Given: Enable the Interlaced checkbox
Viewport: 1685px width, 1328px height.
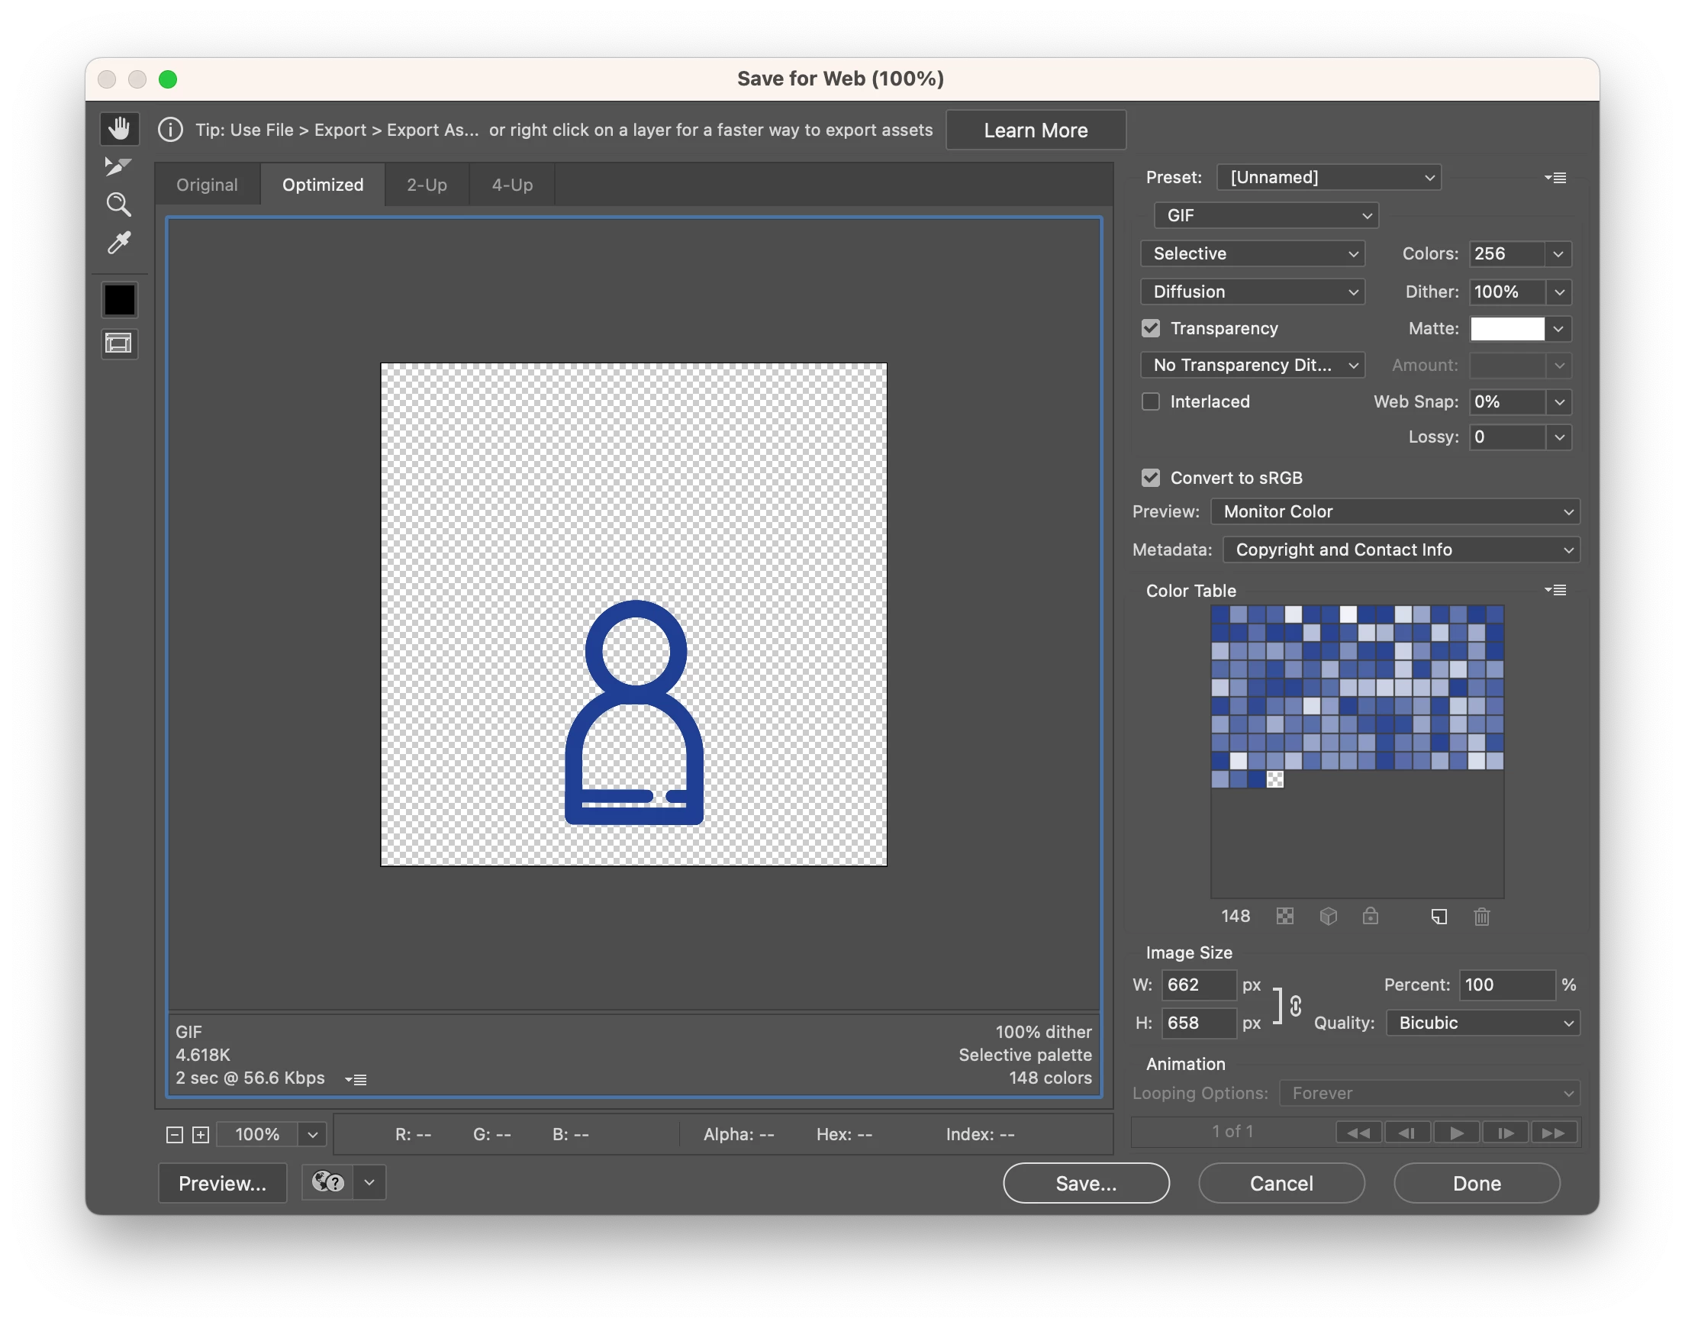Looking at the screenshot, I should (x=1151, y=402).
